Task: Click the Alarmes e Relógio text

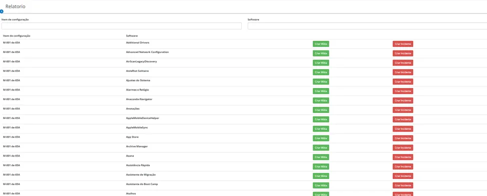Action: click(x=137, y=90)
